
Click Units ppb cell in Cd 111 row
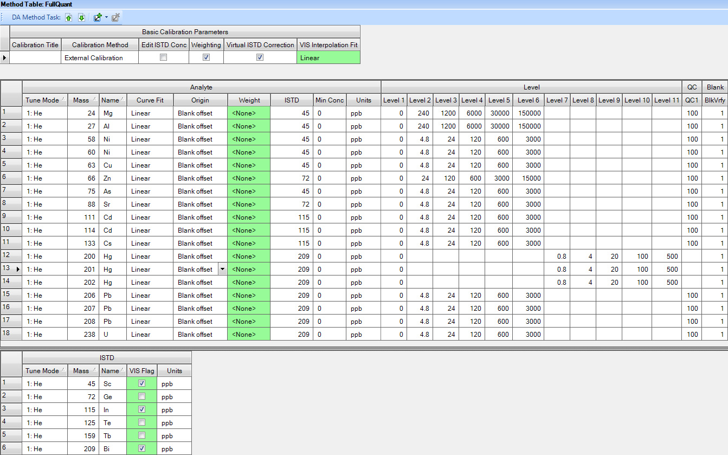364,217
